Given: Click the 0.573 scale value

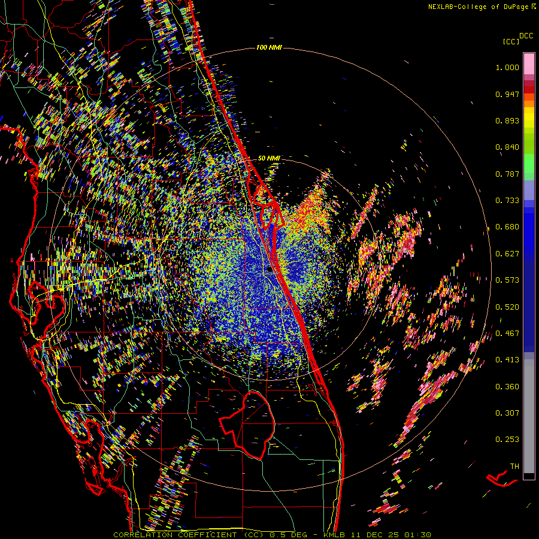Looking at the screenshot, I should pyautogui.click(x=507, y=280).
